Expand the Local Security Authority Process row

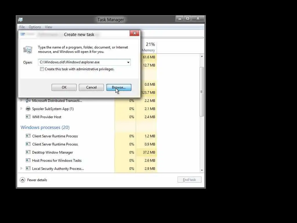pyautogui.click(x=21, y=168)
